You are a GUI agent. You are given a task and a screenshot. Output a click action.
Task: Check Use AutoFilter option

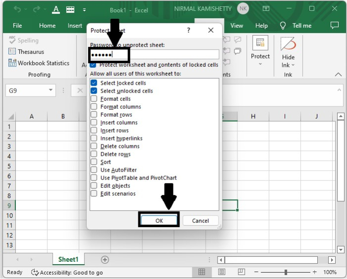pos(94,170)
